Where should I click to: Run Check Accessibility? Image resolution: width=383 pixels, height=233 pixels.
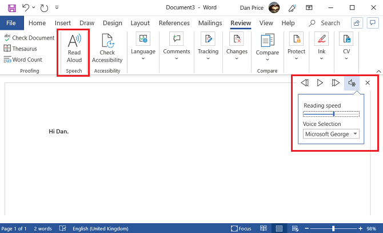[107, 49]
